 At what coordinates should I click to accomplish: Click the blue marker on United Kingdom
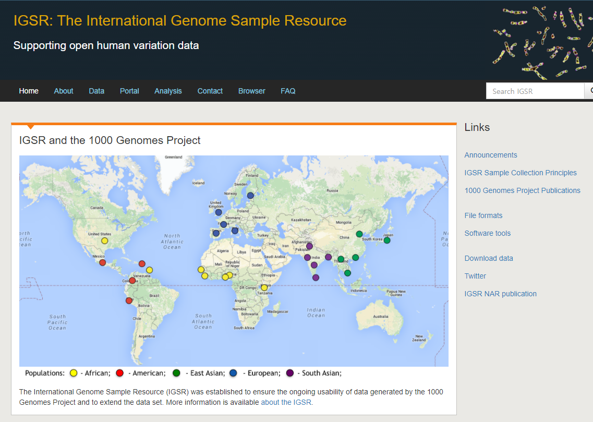point(219,212)
